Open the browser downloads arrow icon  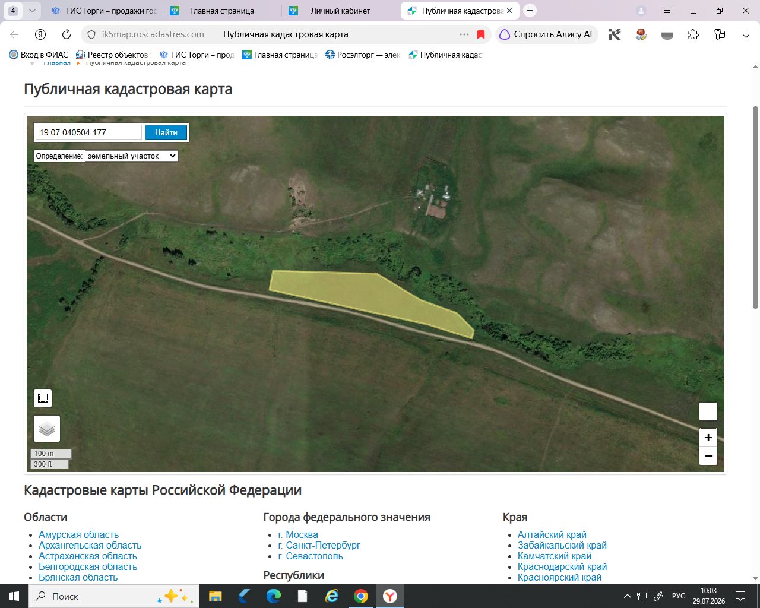746,34
